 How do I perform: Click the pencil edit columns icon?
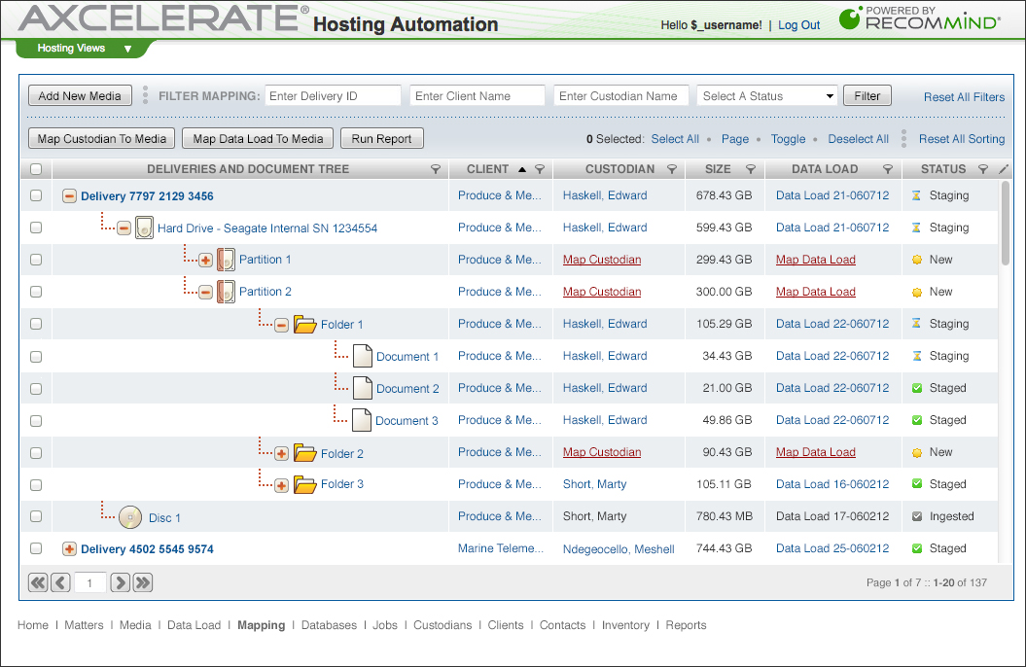click(1004, 169)
